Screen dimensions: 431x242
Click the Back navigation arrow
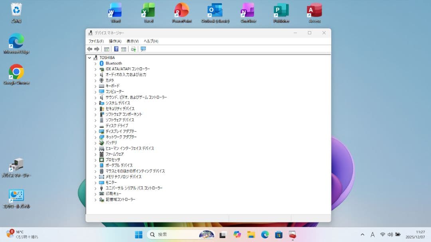click(89, 49)
